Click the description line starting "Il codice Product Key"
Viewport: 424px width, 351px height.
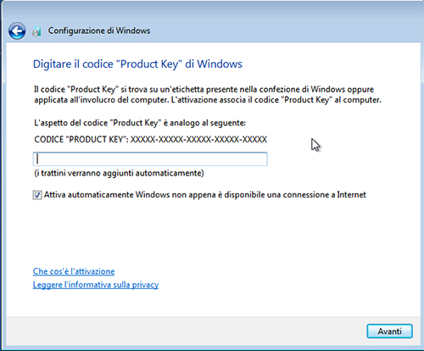tap(204, 89)
